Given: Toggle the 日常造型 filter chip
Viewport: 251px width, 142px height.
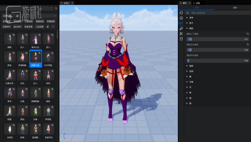Looking at the screenshot, I should pyautogui.click(x=7, y=21).
